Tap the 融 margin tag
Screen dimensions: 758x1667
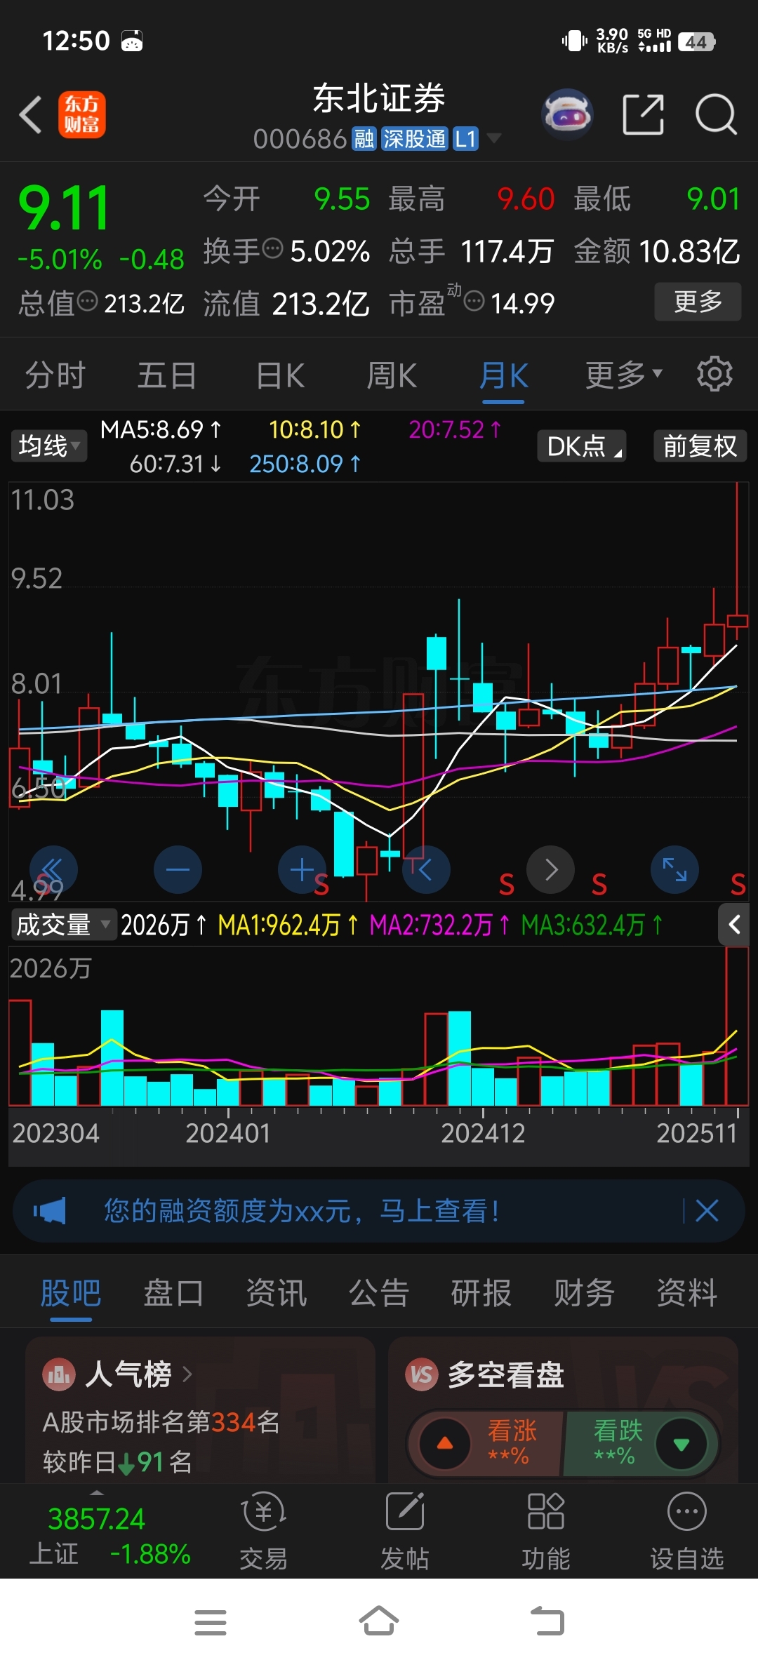pos(364,139)
